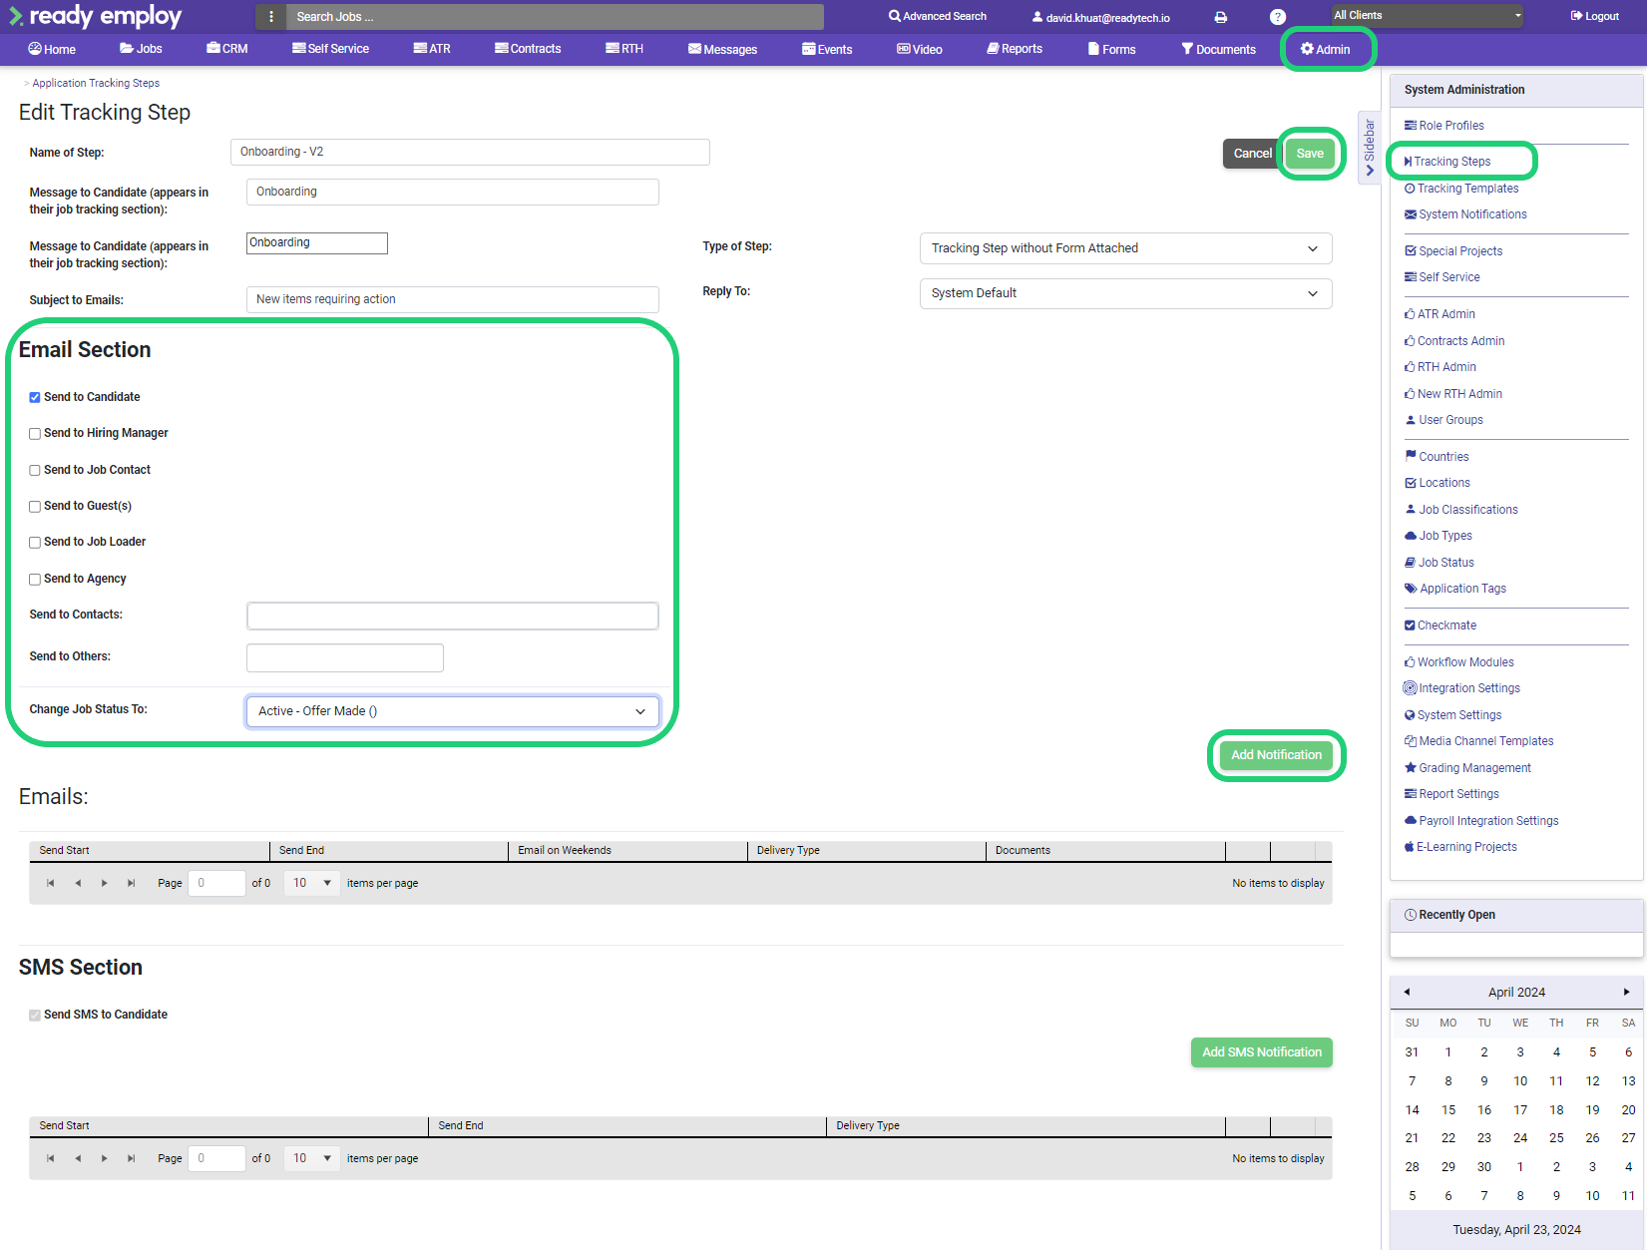Open the Change Job Status To dropdown
1647x1250 pixels.
click(x=452, y=710)
